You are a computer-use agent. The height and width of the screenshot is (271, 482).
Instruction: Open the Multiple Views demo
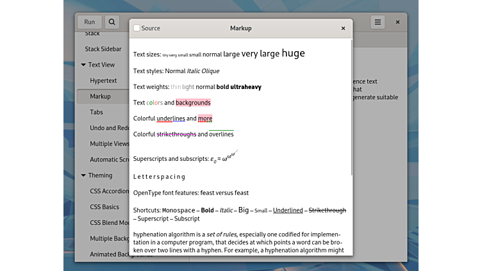point(109,144)
